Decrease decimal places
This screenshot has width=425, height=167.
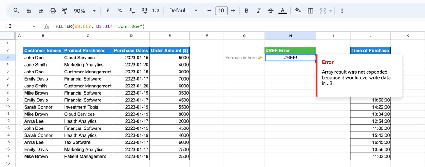[x=132, y=11]
